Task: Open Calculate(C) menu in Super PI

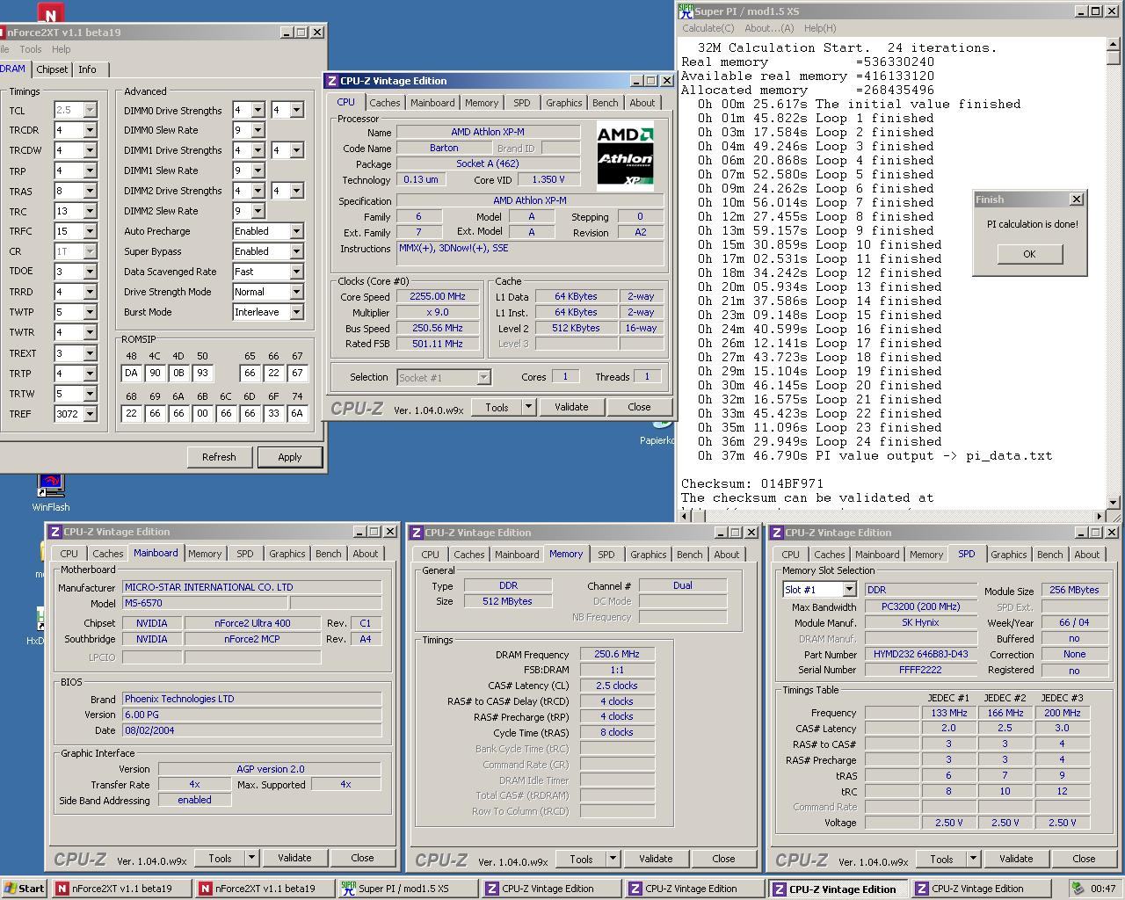Action: (x=708, y=28)
